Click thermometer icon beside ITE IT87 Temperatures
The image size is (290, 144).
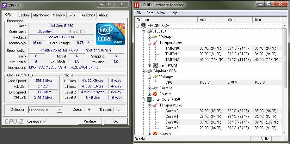pyautogui.click(x=155, y=43)
